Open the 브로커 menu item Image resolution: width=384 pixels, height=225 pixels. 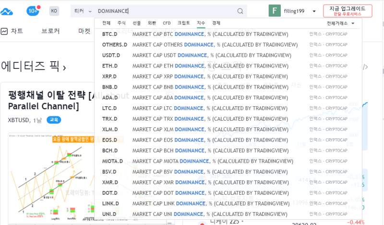[x=51, y=31]
